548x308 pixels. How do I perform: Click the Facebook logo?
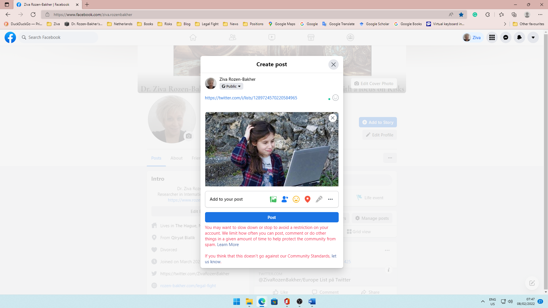[x=10, y=37]
